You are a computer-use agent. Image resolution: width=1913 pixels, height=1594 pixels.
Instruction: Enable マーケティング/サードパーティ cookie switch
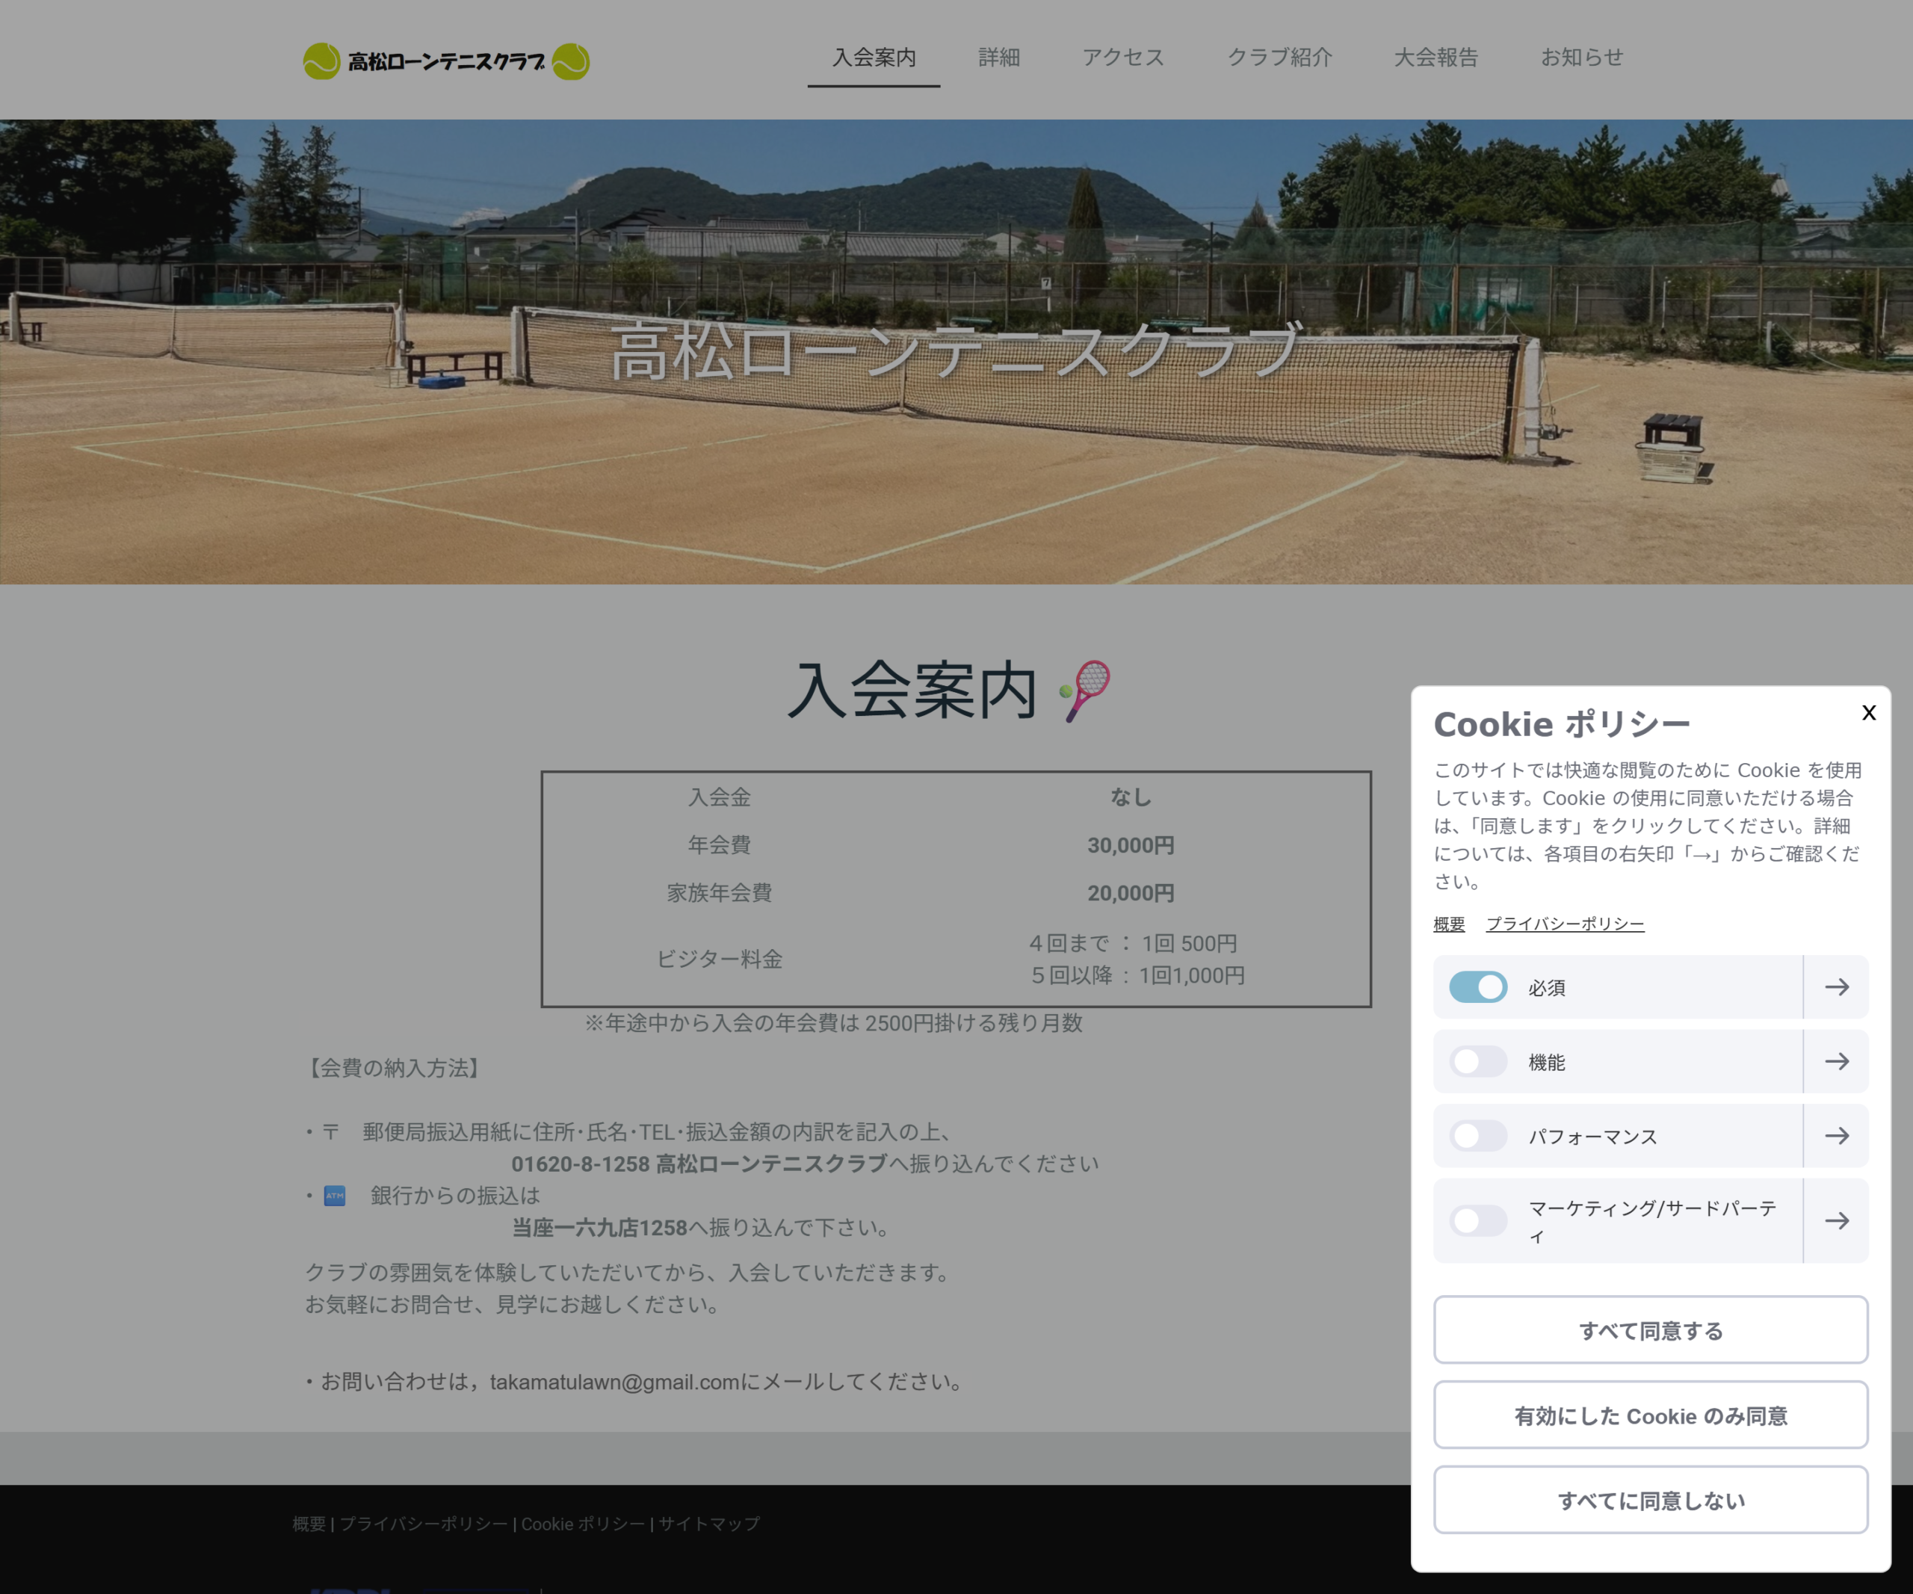[x=1477, y=1220]
